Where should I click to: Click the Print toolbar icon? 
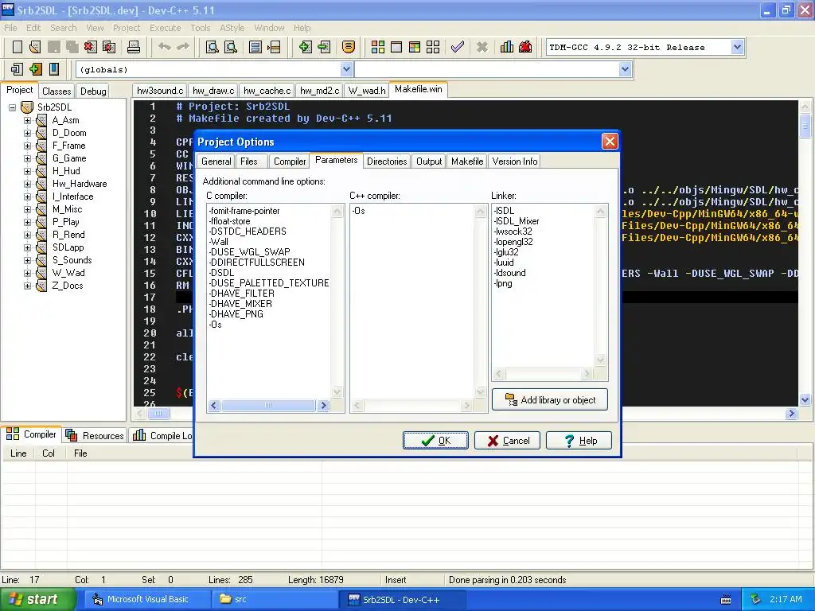point(134,47)
